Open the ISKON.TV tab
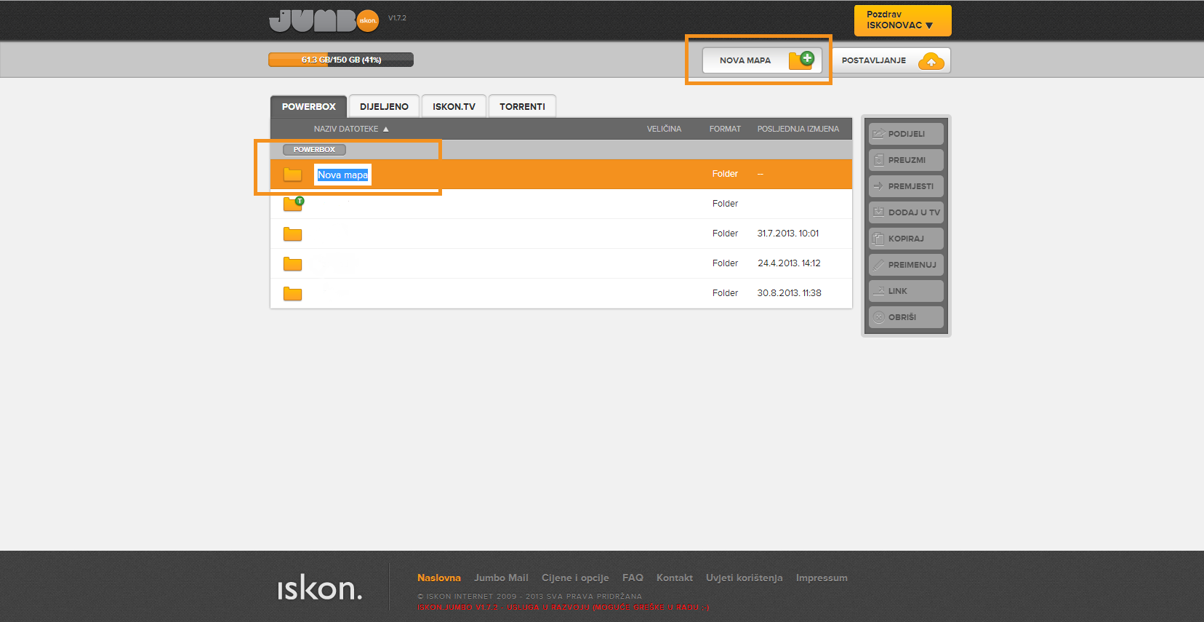Image resolution: width=1204 pixels, height=622 pixels. (x=454, y=106)
